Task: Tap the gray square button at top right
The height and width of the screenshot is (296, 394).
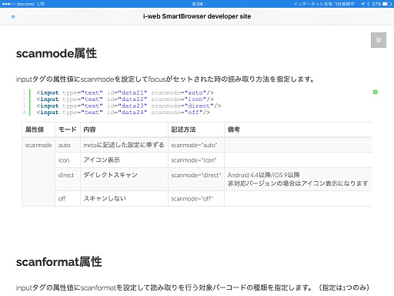Action: tap(379, 40)
